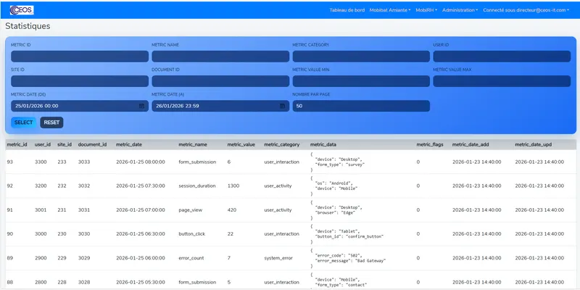Click the Nombre par page field showing 50
580x290 pixels.
tap(361, 106)
